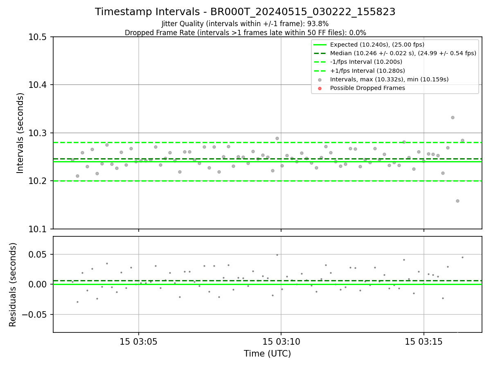This screenshot has width=491, height=368.
Task: Click the red dot marker in legend
Action: pos(320,88)
